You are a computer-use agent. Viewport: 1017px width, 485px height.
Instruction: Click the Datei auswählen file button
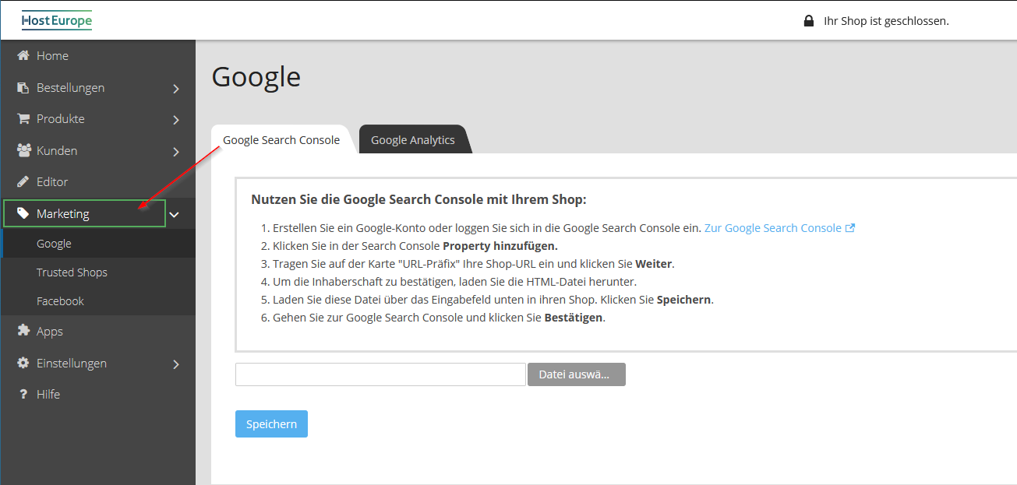click(x=577, y=374)
